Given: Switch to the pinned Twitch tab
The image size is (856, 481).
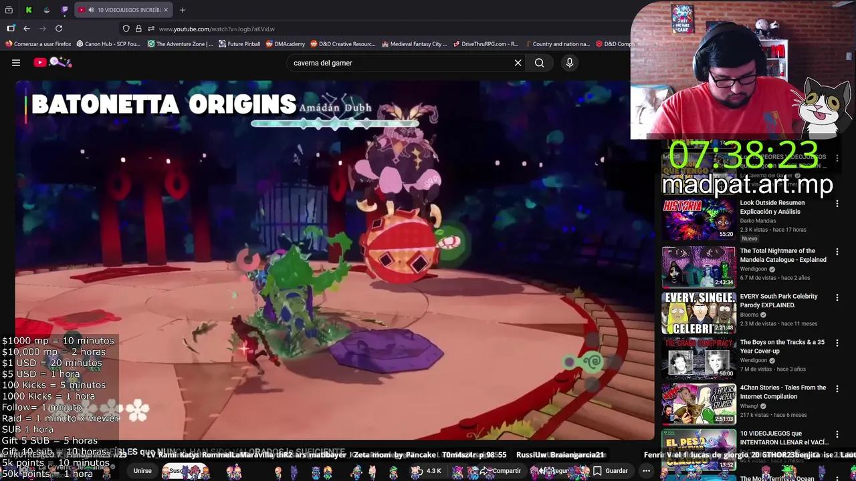Looking at the screenshot, I should tap(65, 10).
